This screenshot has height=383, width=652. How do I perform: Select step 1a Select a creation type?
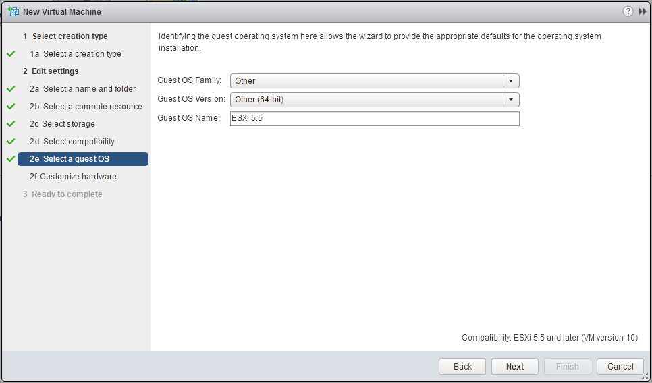click(x=76, y=54)
